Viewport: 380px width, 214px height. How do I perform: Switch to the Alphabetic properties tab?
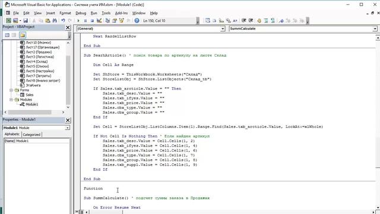pos(12,134)
